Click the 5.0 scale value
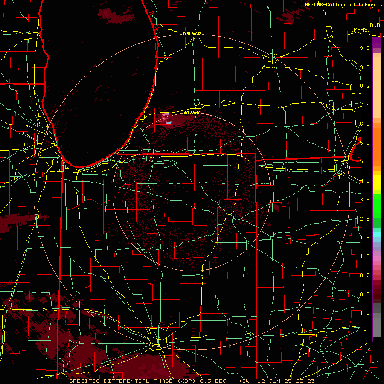Image resolution: width=384 pixels, height=384 pixels. tap(365, 162)
